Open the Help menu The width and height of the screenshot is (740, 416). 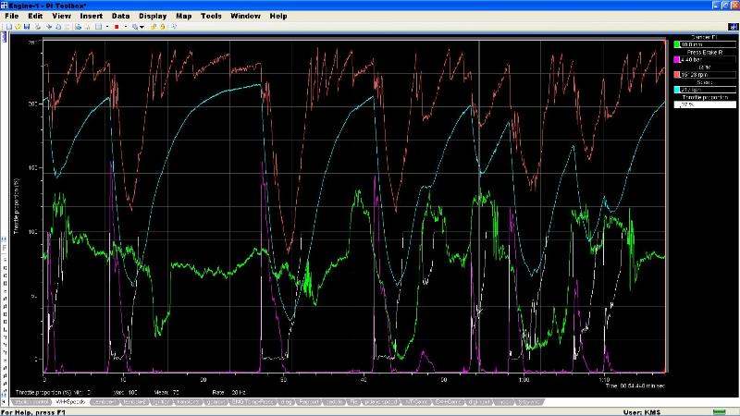point(278,16)
